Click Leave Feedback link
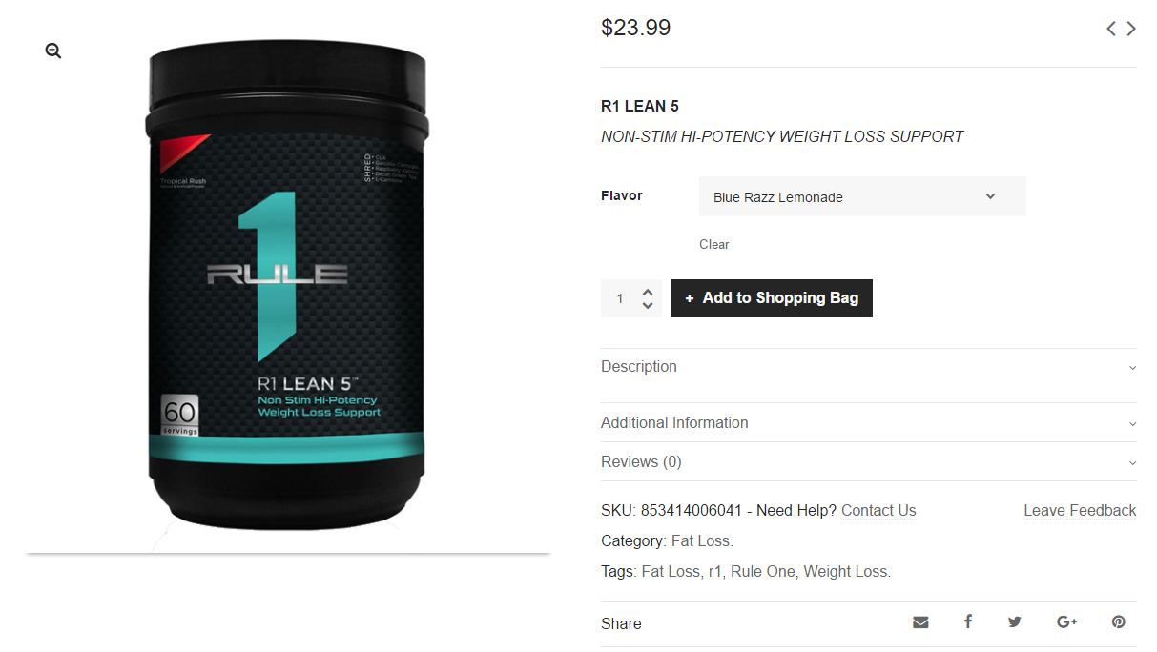Screen dimensions: 1157x652 coord(1080,511)
